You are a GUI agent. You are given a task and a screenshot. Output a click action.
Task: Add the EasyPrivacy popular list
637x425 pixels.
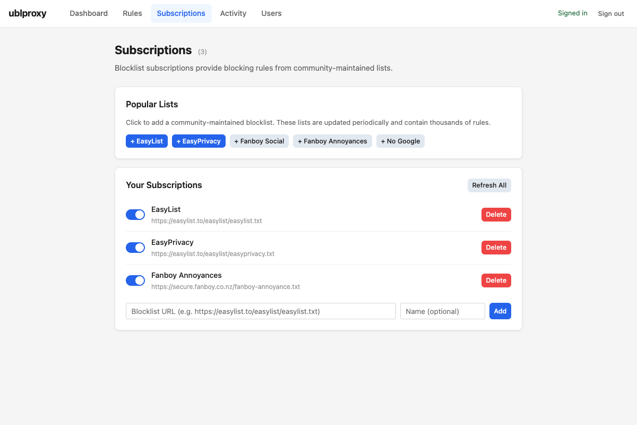(x=199, y=141)
